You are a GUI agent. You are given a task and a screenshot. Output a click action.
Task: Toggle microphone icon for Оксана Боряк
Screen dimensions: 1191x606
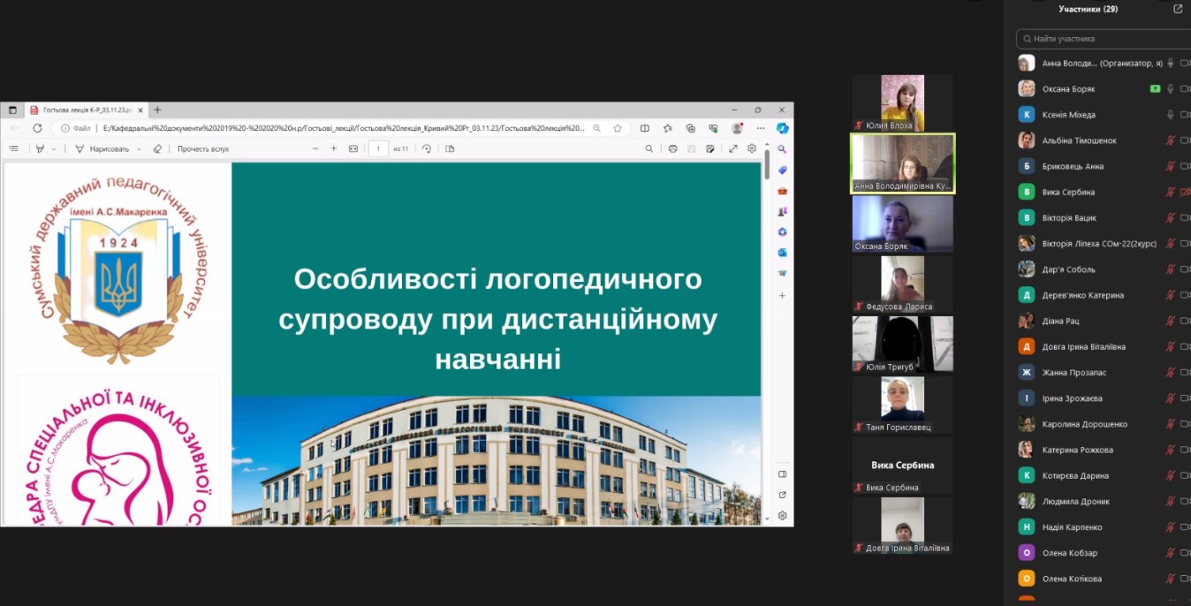(1171, 89)
